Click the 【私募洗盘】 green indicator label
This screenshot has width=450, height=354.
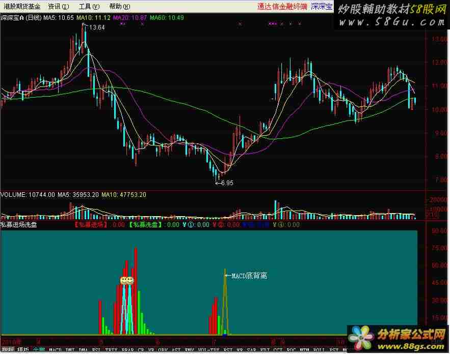coord(145,225)
